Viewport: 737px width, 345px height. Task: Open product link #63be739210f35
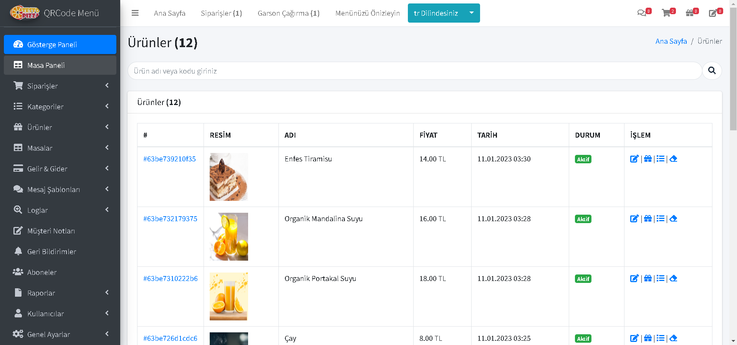tap(169, 159)
